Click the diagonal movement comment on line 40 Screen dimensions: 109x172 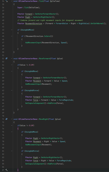pos(50,20)
